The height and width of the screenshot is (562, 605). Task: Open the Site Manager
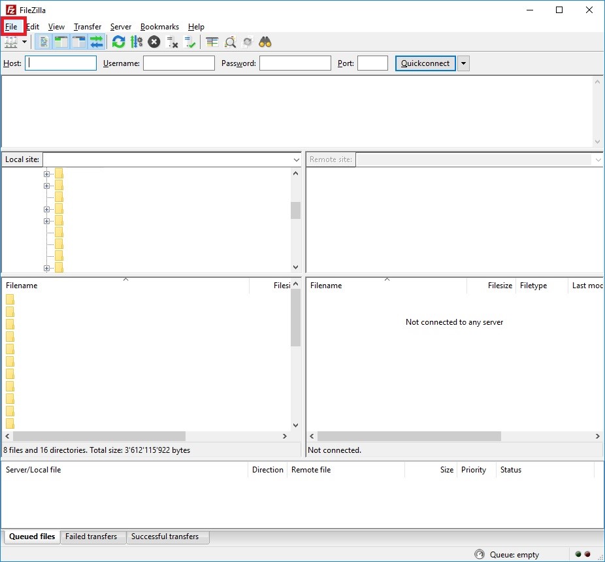click(x=11, y=42)
